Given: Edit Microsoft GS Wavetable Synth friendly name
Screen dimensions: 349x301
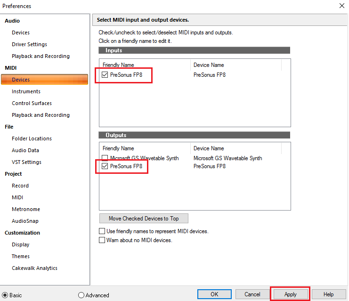Looking at the screenshot, I should pos(145,158).
